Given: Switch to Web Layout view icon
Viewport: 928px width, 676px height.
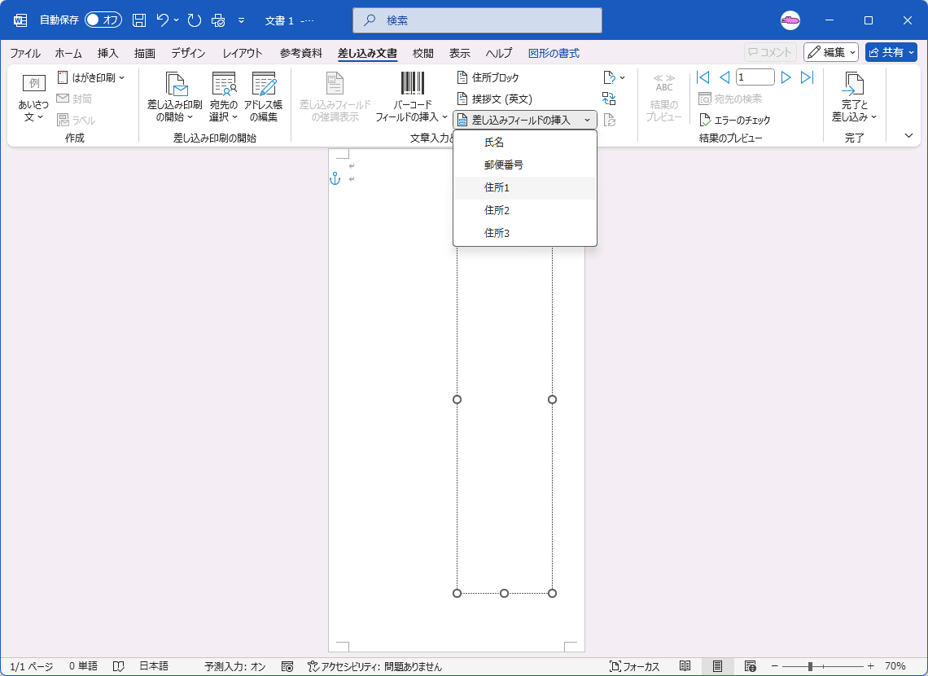Looking at the screenshot, I should [x=751, y=666].
